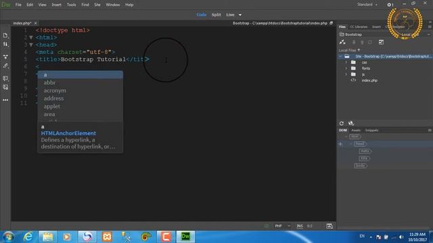Open the Files panel options menu icon
This screenshot has width=433, height=243.
430,27
